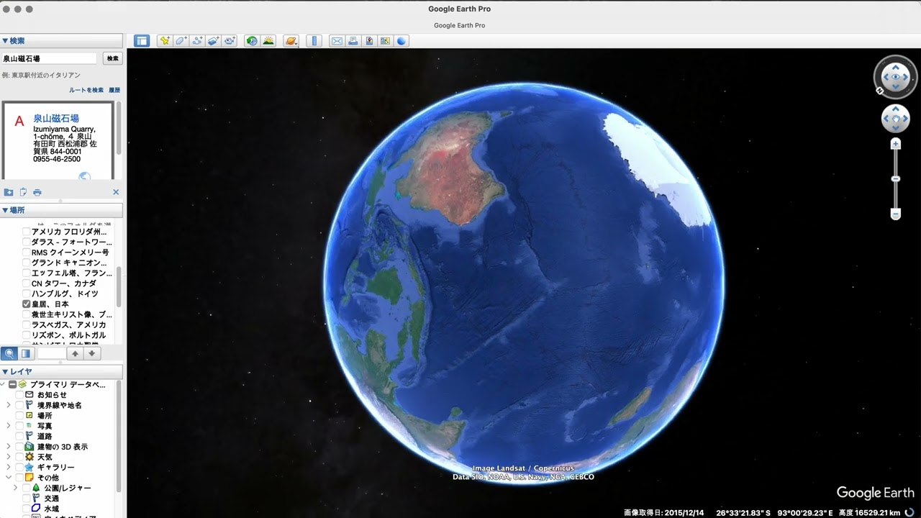
Task: Zoom in with the plus button
Action: click(x=896, y=144)
